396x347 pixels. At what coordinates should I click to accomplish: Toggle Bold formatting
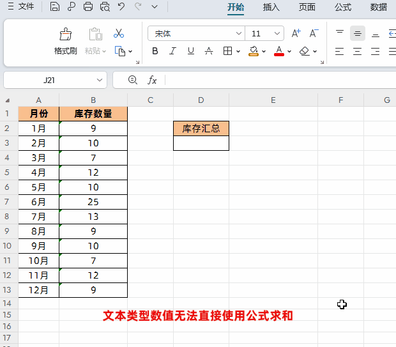155,51
